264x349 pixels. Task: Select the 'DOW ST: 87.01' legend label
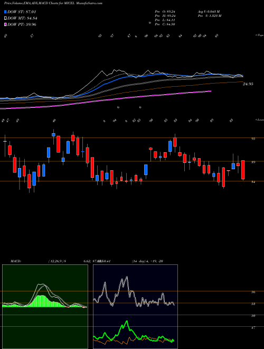(x=22, y=12)
